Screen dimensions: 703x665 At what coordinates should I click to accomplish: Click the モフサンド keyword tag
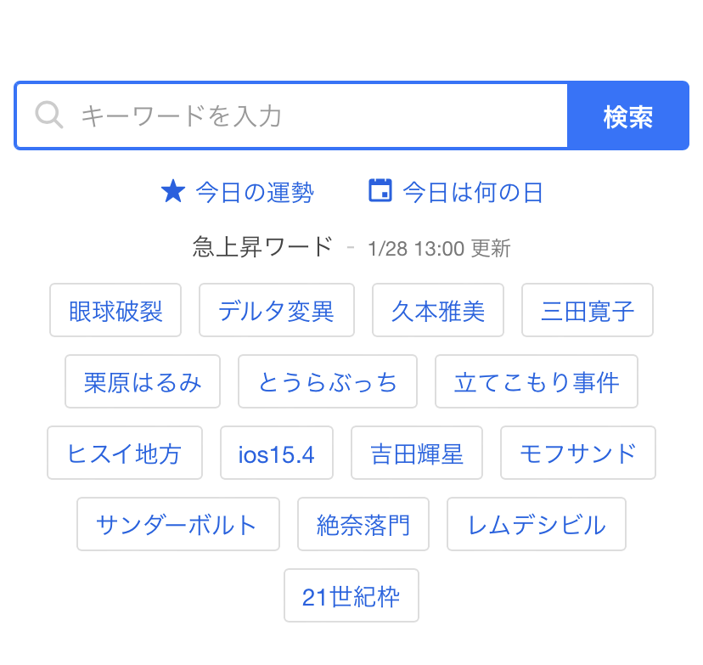(578, 454)
